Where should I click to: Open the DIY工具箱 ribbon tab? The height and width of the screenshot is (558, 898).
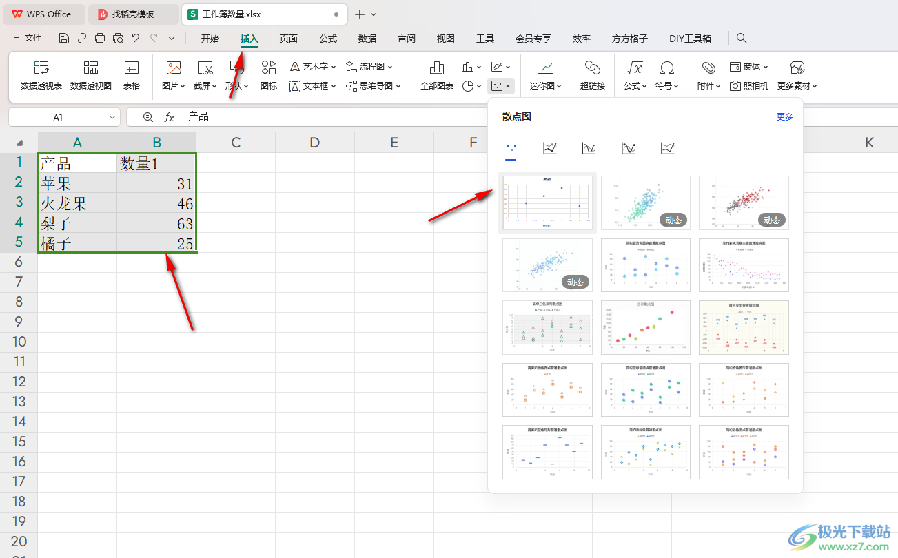690,39
